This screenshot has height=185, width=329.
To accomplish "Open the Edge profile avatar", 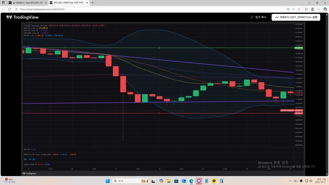I will pyautogui.click(x=312, y=9).
